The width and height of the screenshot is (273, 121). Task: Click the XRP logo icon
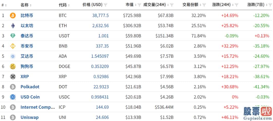pos(13,76)
